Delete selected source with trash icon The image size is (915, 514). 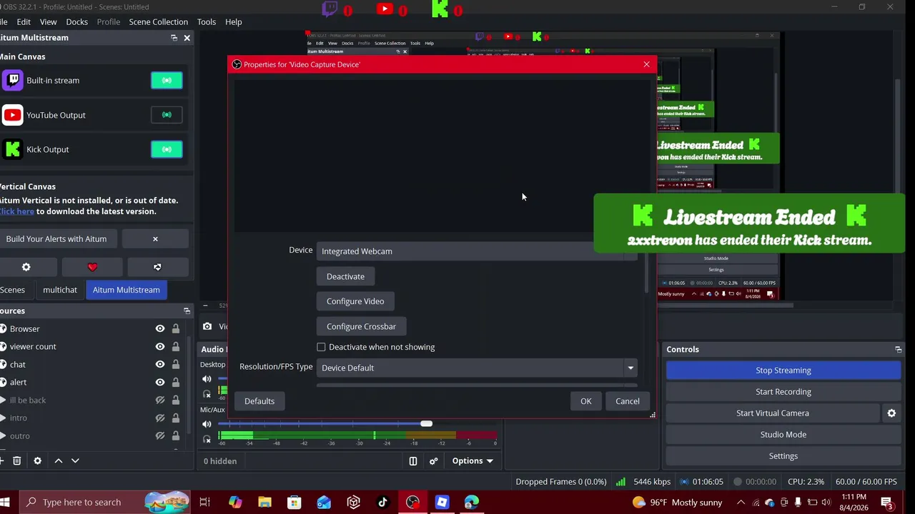(x=17, y=461)
